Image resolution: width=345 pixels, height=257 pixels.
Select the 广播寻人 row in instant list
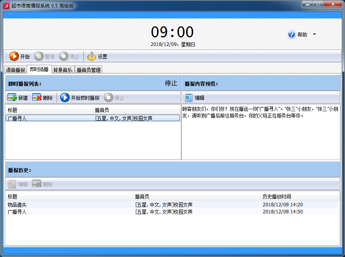coord(93,118)
